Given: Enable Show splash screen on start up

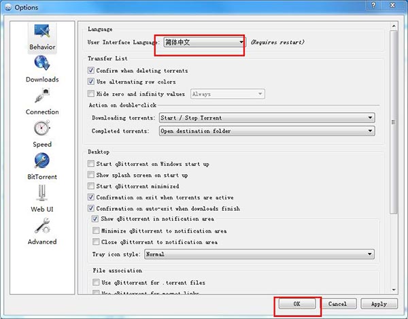Looking at the screenshot, I should click(x=91, y=175).
